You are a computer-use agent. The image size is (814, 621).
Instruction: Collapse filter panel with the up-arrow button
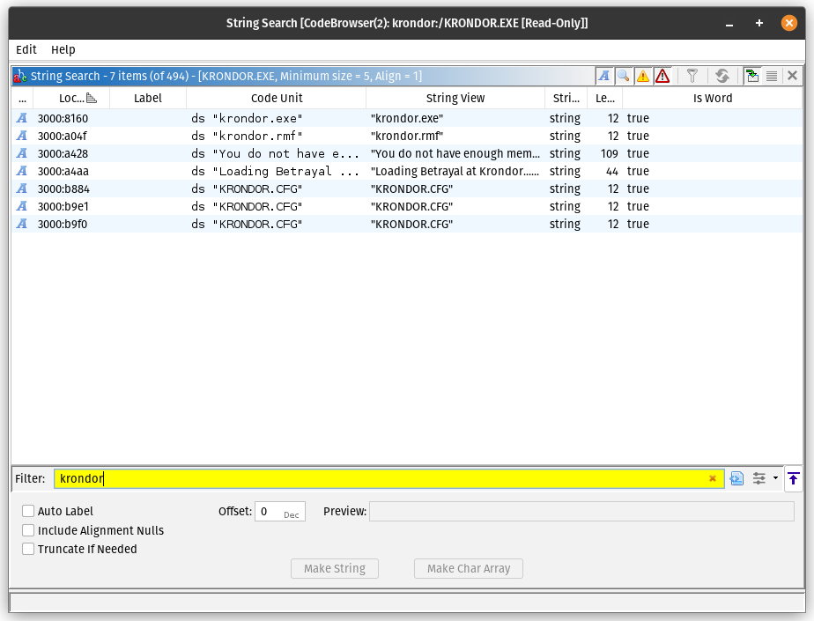793,478
